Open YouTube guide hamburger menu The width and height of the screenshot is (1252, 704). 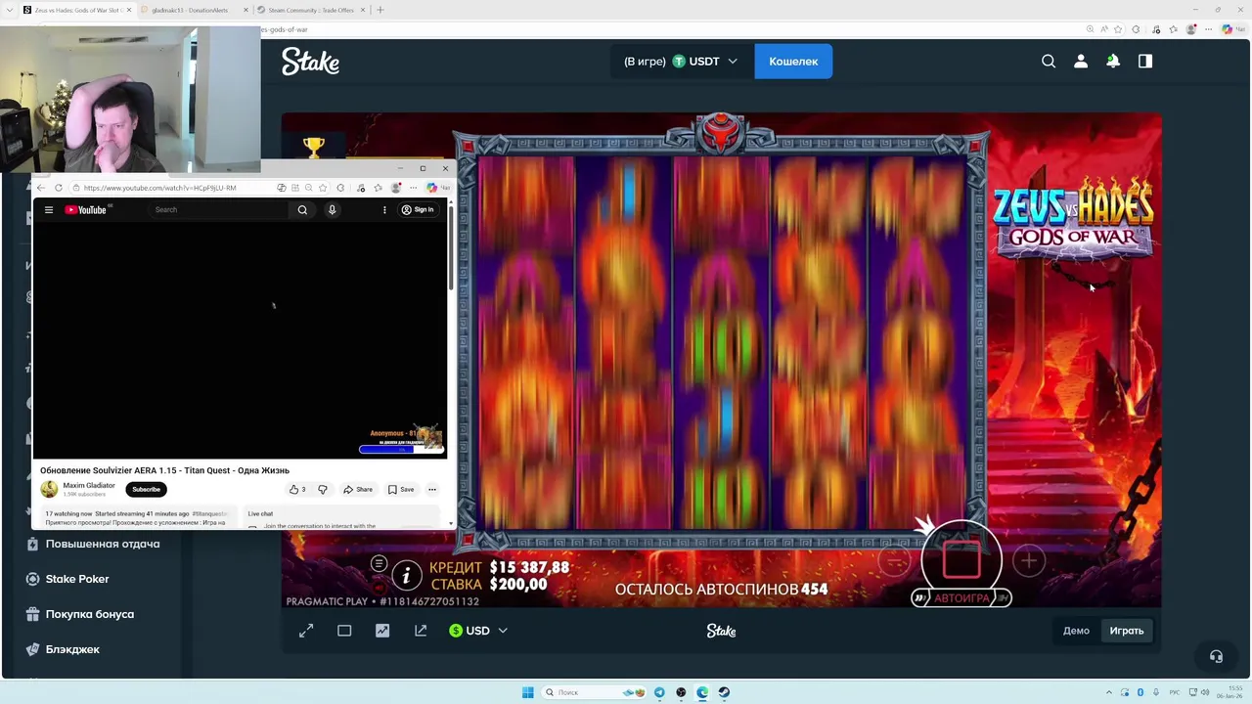tap(48, 209)
